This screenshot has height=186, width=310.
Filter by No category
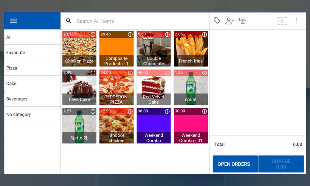[x=32, y=114]
